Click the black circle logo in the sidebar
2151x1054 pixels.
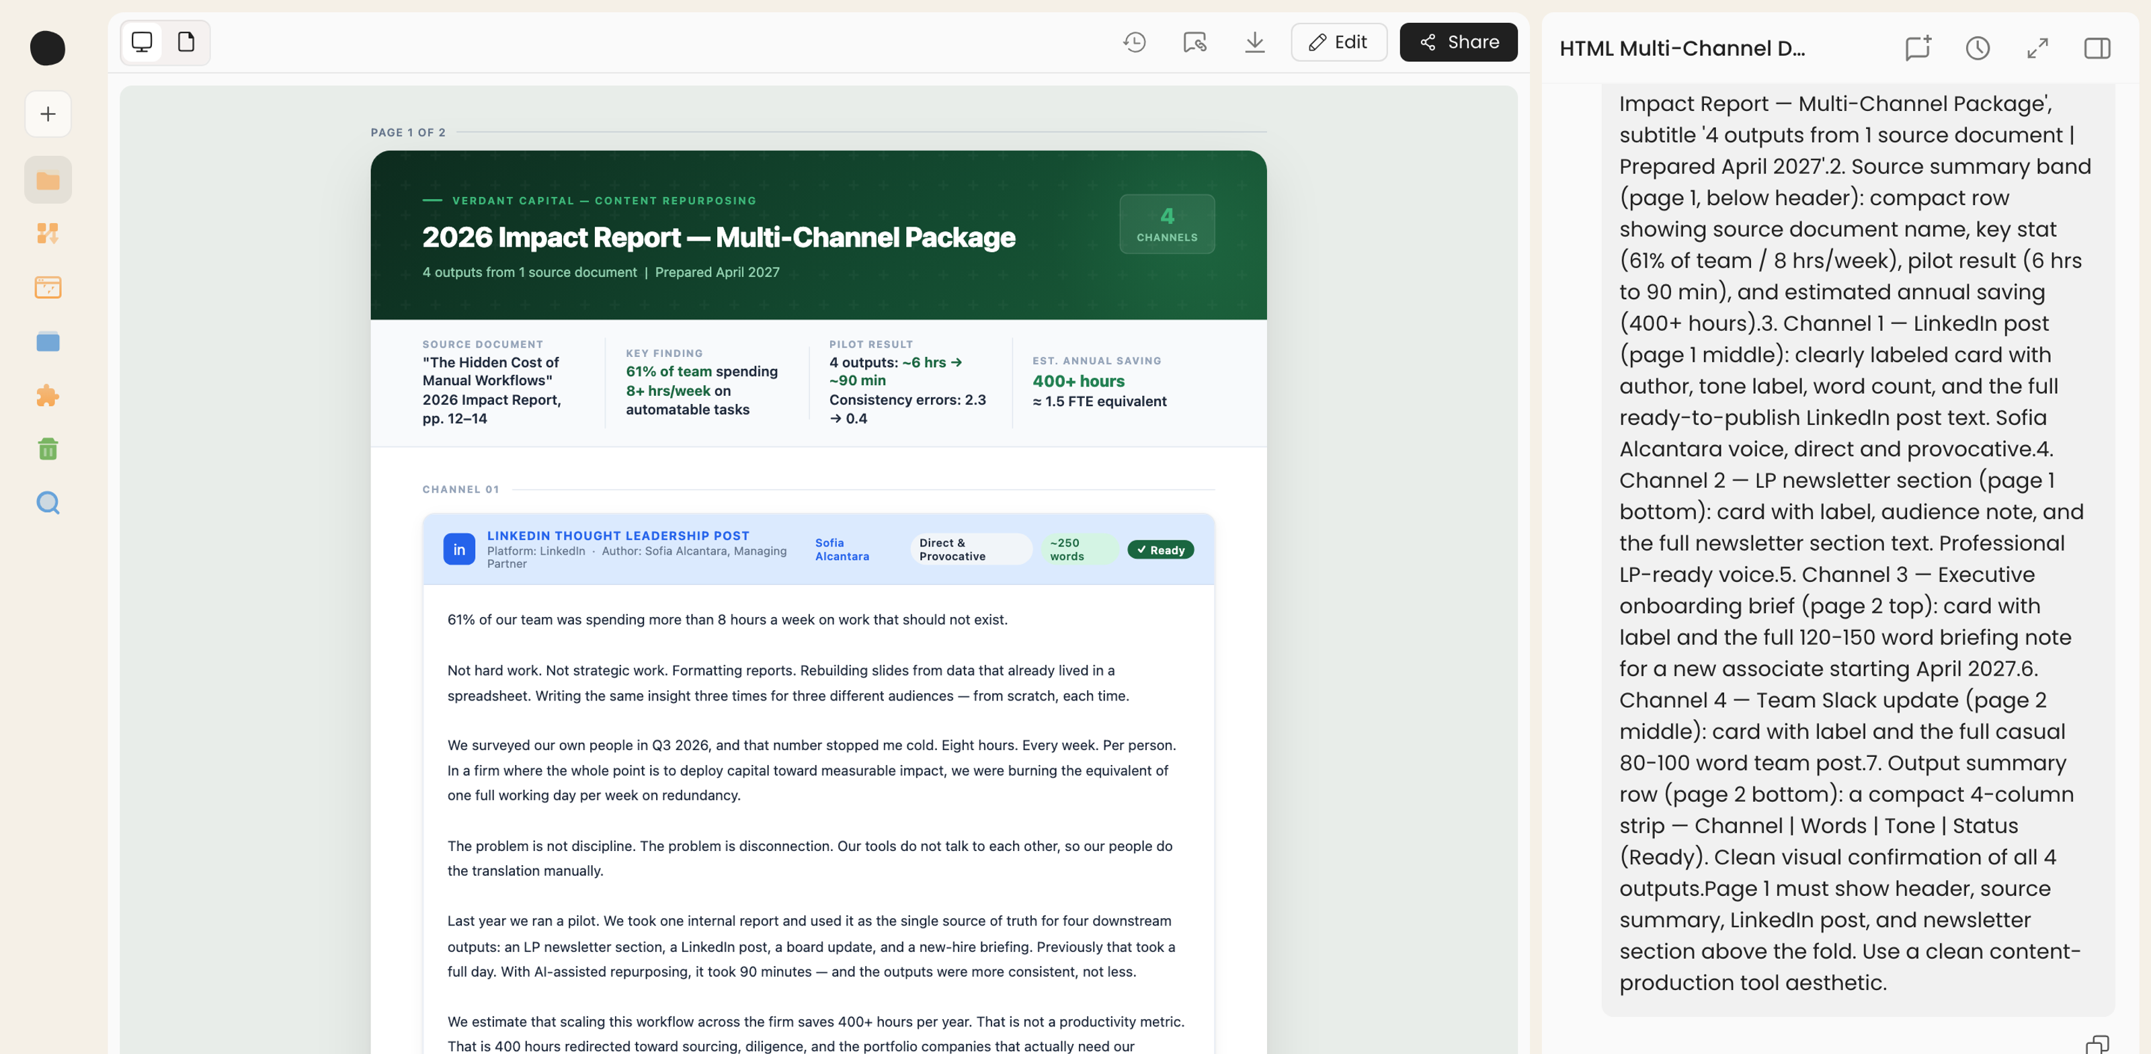[x=48, y=48]
